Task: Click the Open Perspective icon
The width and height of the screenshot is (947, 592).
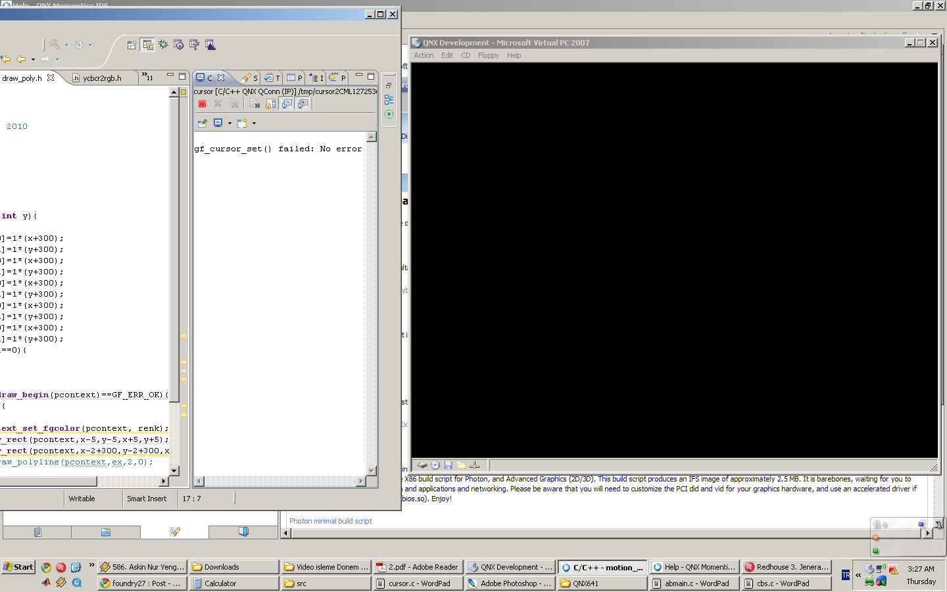Action: coord(132,45)
